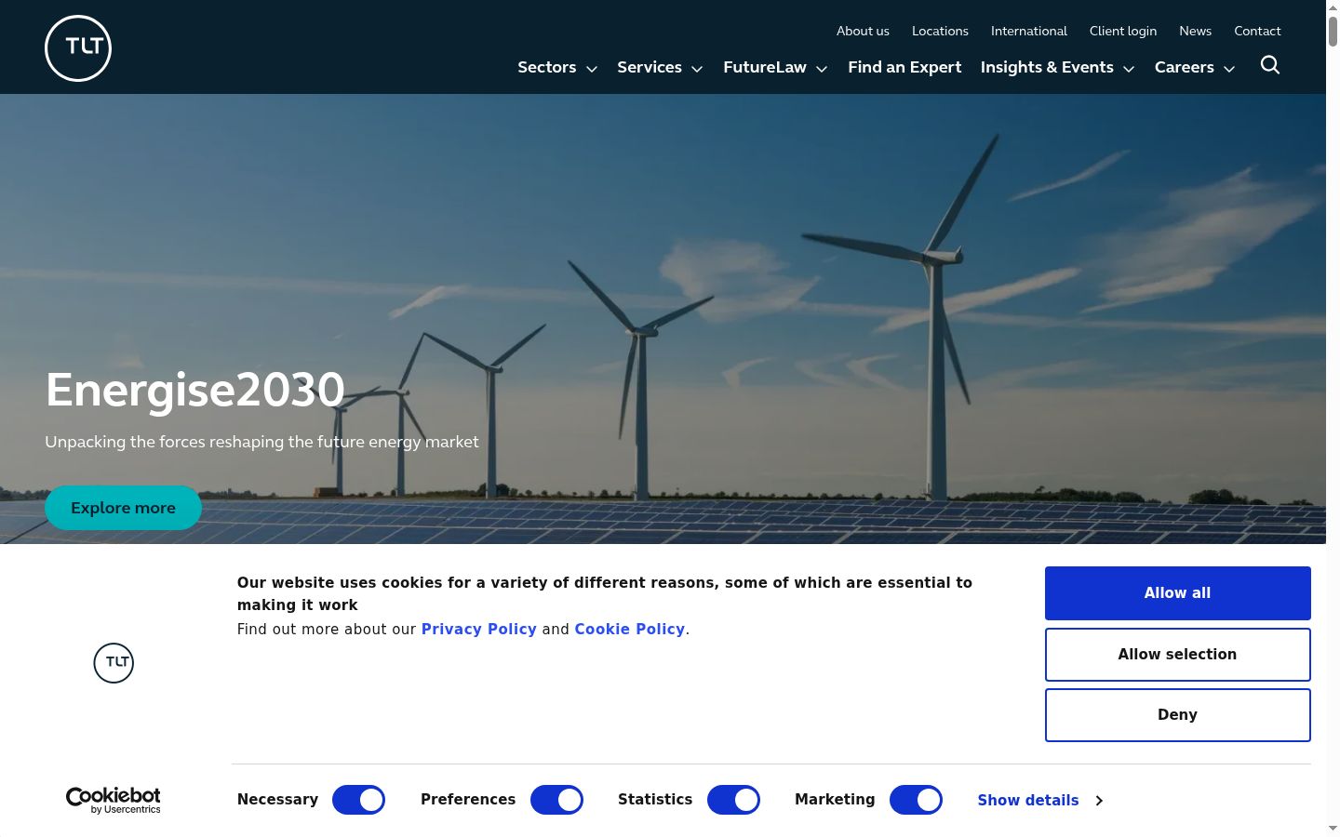Open the Contact link
This screenshot has height=837, width=1340.
point(1257,31)
